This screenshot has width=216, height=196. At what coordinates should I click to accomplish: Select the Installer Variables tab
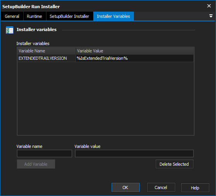(113, 16)
